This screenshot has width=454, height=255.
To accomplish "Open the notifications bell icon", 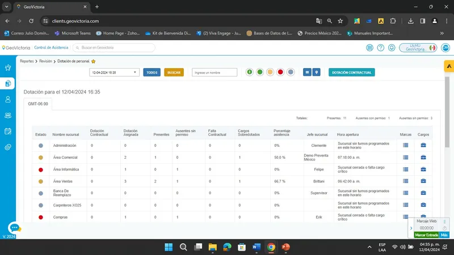I will 392,48.
